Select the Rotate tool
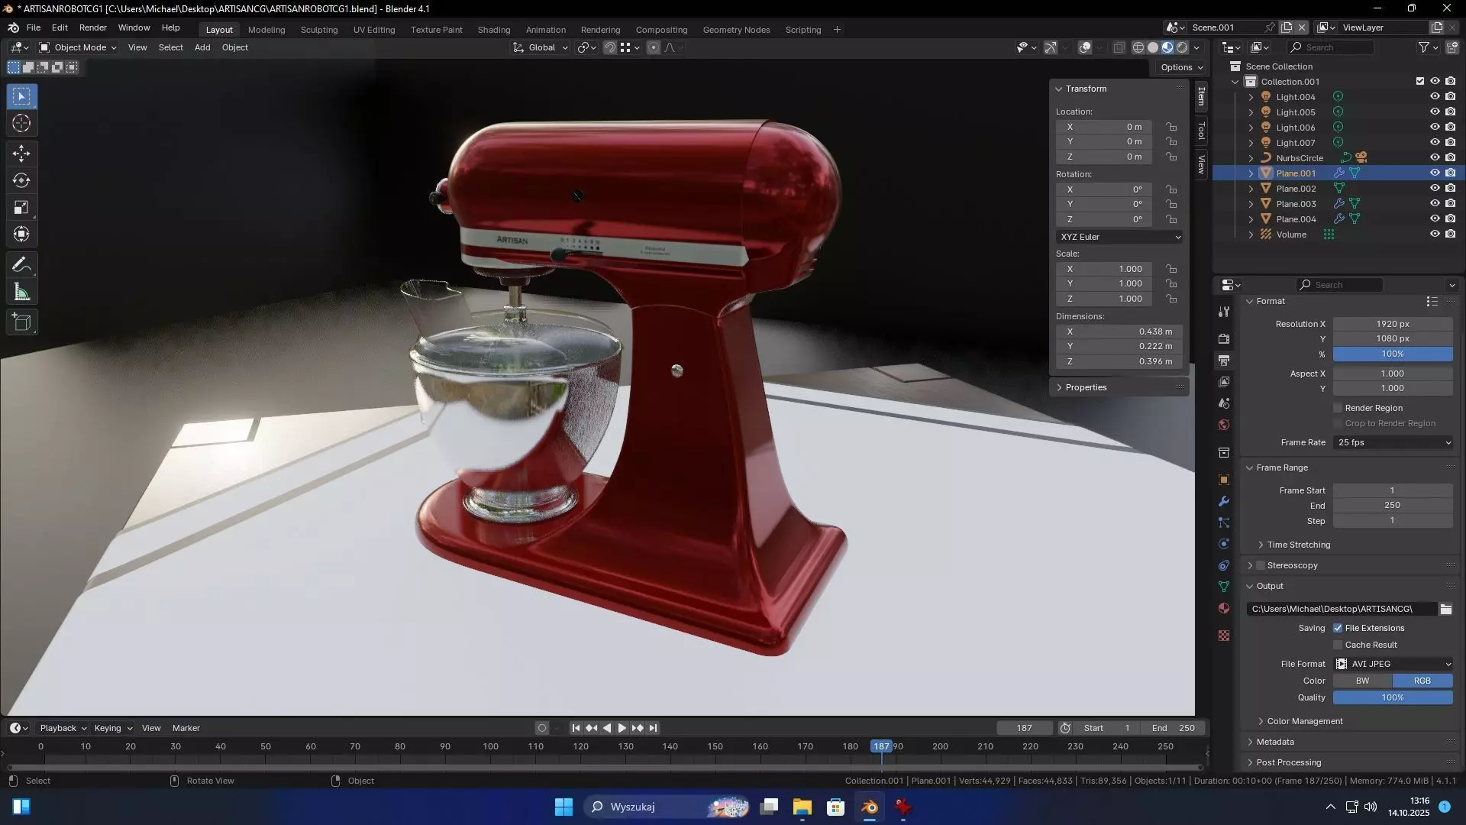The width and height of the screenshot is (1466, 825). pos(21,180)
